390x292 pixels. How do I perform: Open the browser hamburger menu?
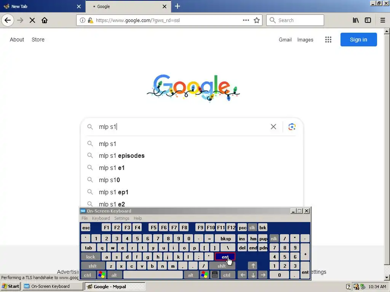click(383, 21)
